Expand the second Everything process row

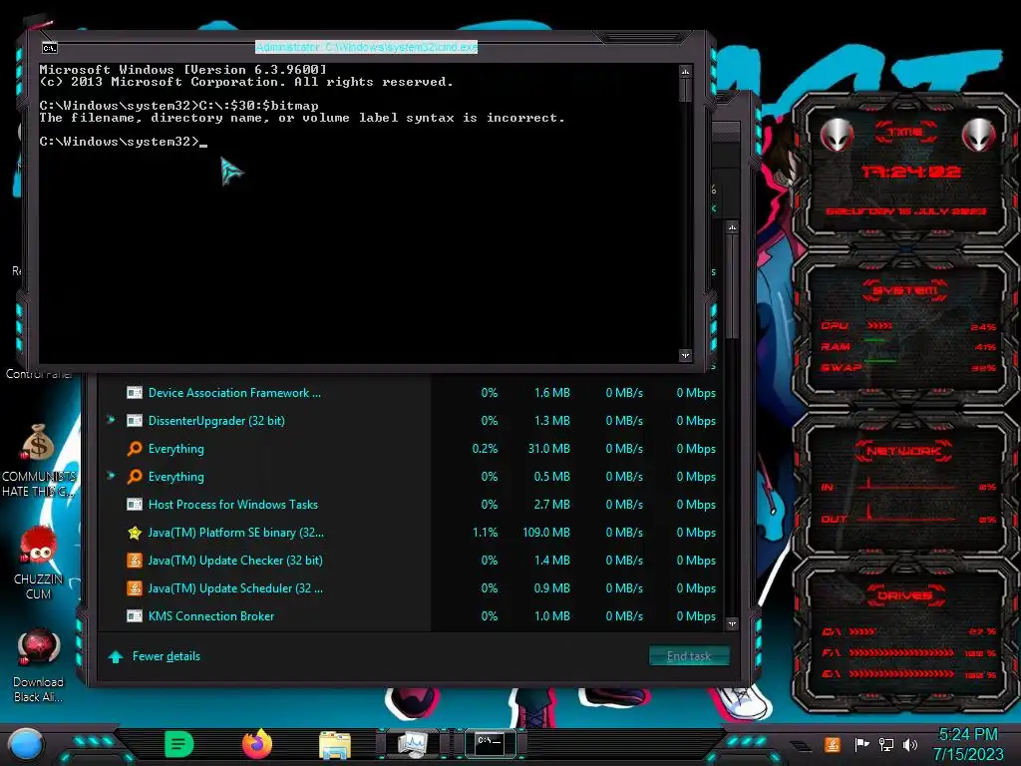pyautogui.click(x=112, y=476)
